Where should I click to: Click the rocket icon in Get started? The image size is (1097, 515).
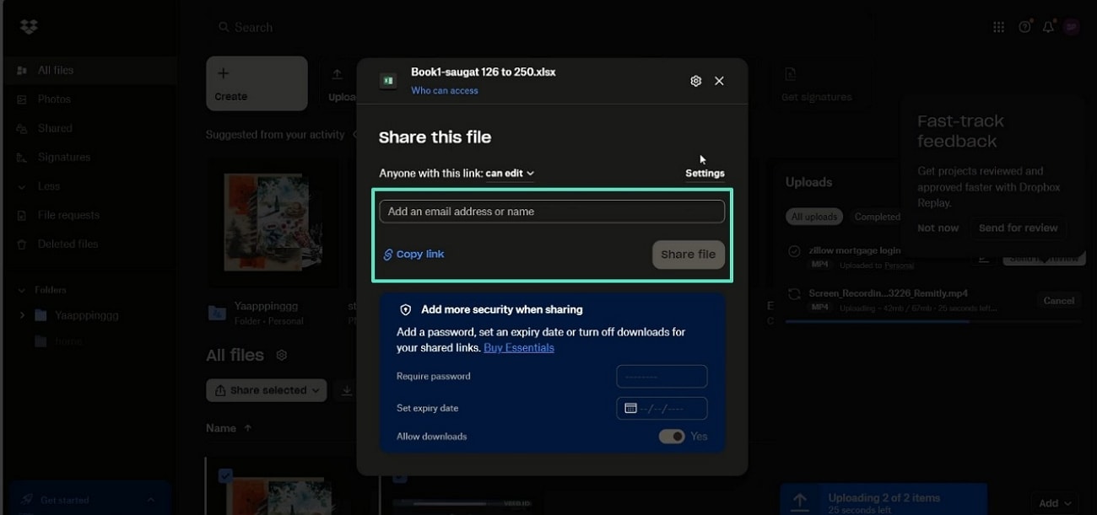click(28, 500)
